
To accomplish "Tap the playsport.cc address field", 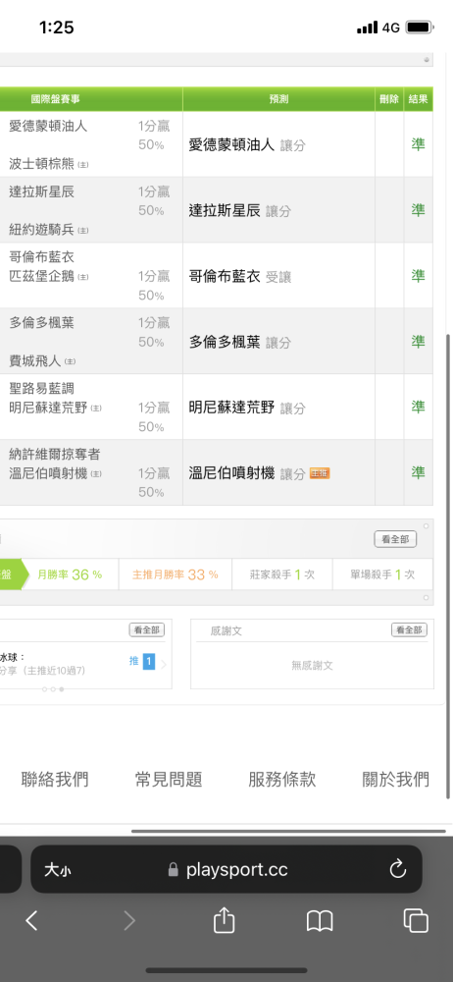I will (x=226, y=869).
